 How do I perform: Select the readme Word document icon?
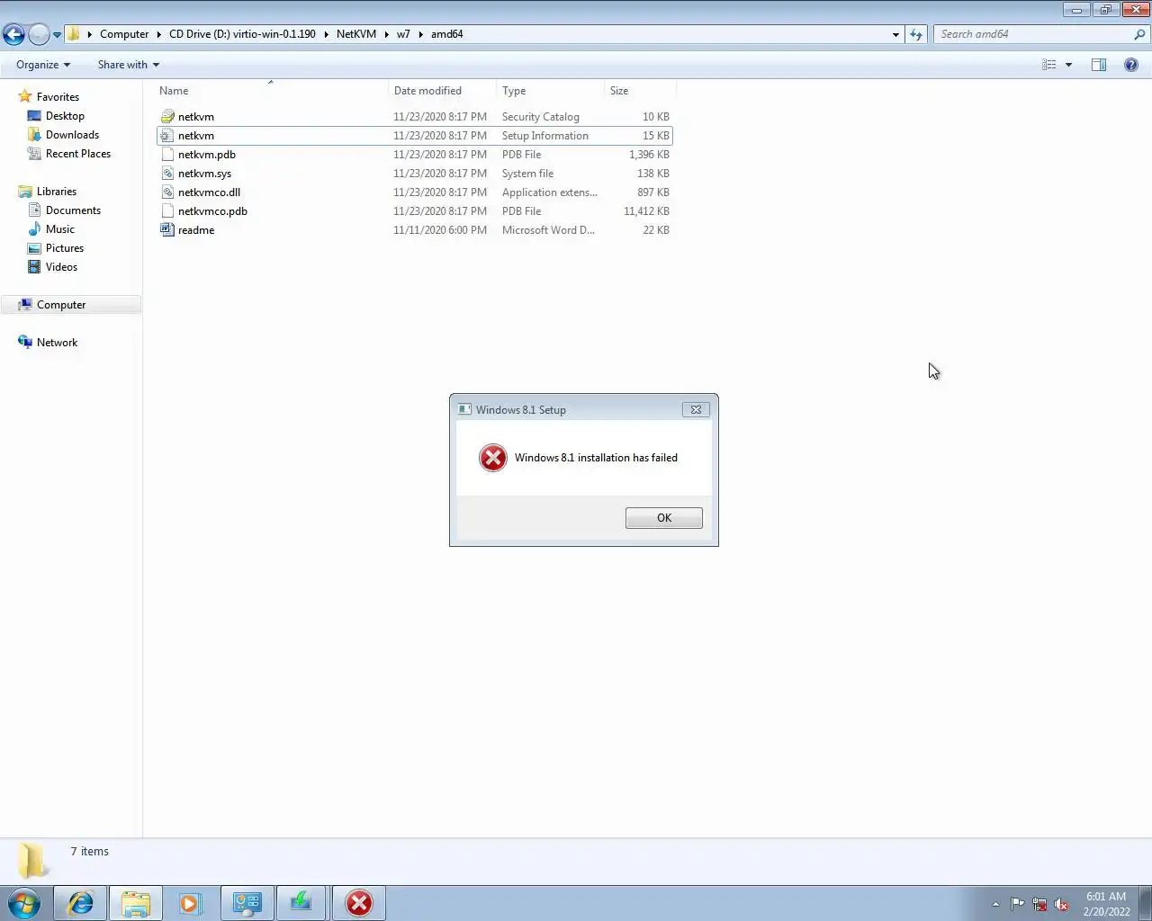click(x=167, y=230)
